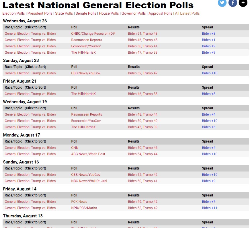Open the State Polls navigation link
The image size is (250, 228).
pos(64,13)
